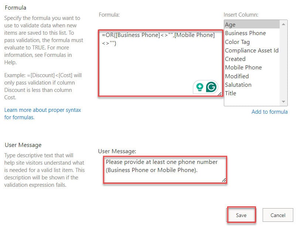304x227 pixels.
Task: Select Modified in Insert Column list
Action: [252, 76]
